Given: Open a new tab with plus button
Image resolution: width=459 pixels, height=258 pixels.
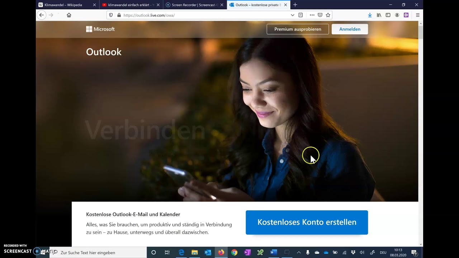Looking at the screenshot, I should tap(295, 5).
